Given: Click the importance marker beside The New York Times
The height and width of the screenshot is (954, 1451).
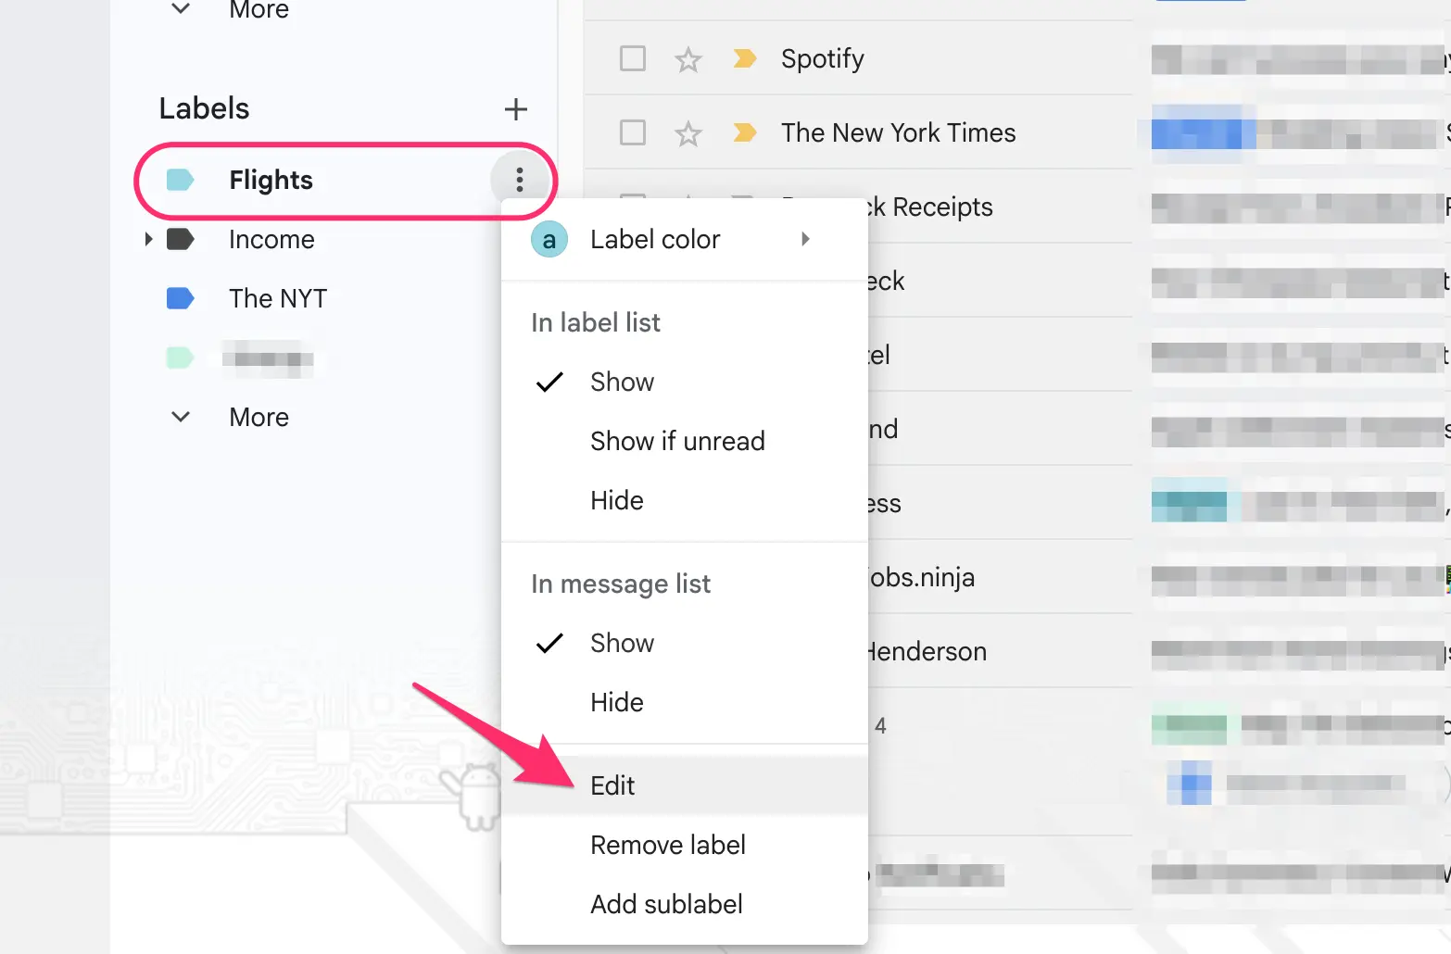Looking at the screenshot, I should (x=743, y=132).
